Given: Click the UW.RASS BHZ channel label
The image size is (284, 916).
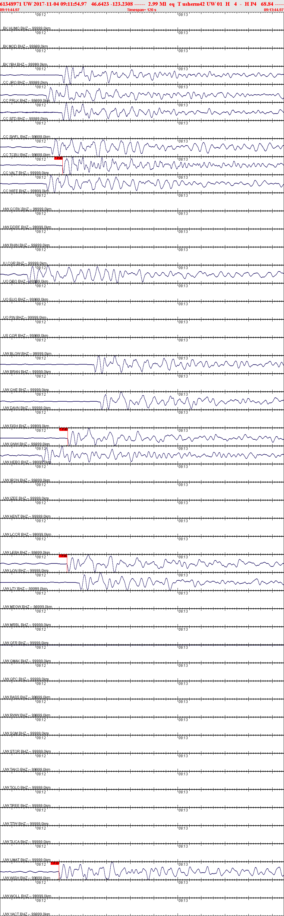Looking at the screenshot, I should pos(26,697).
